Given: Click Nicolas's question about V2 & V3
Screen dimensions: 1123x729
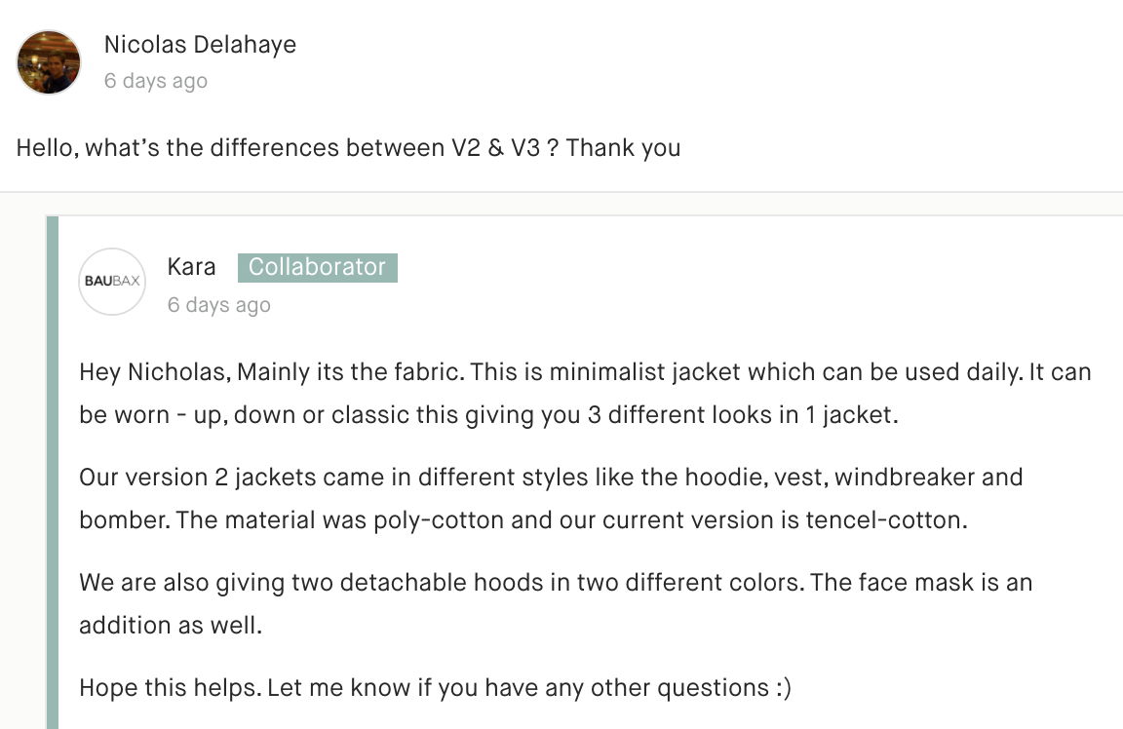Looking at the screenshot, I should pyautogui.click(x=348, y=147).
